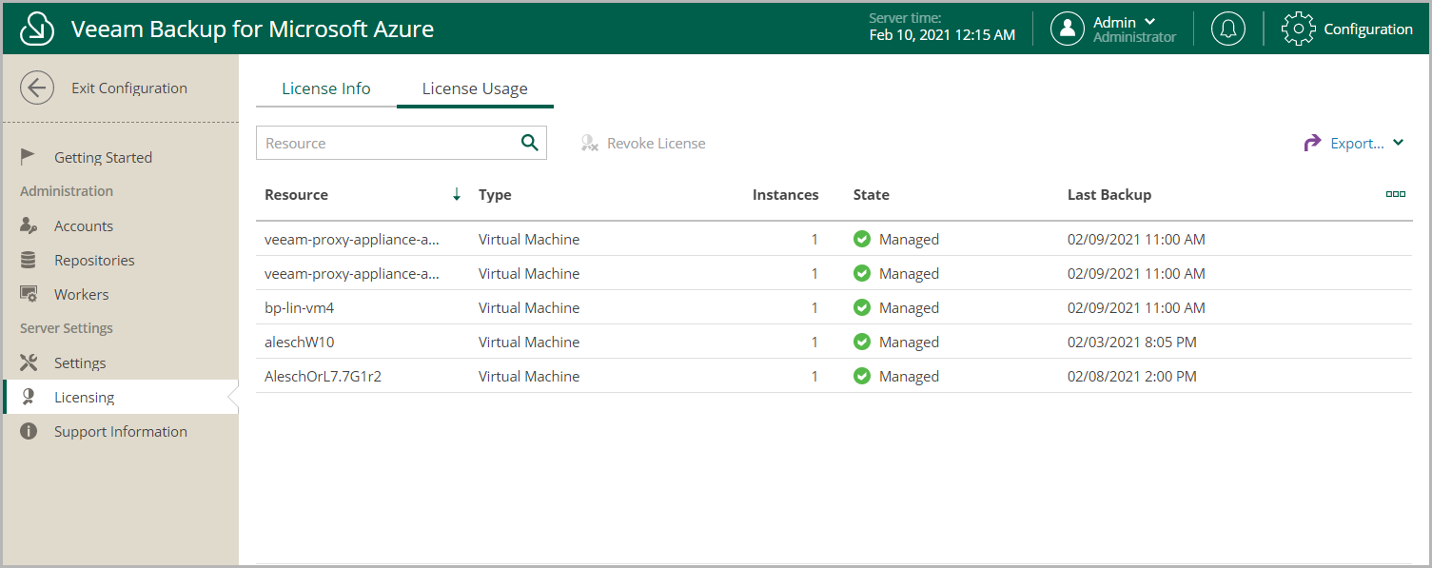
Task: Click the 02/08/2021 2:00 PM backup time
Action: pos(1132,376)
